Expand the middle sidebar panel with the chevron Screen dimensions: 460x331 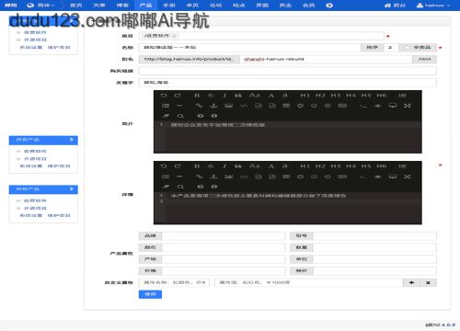pyautogui.click(x=72, y=140)
